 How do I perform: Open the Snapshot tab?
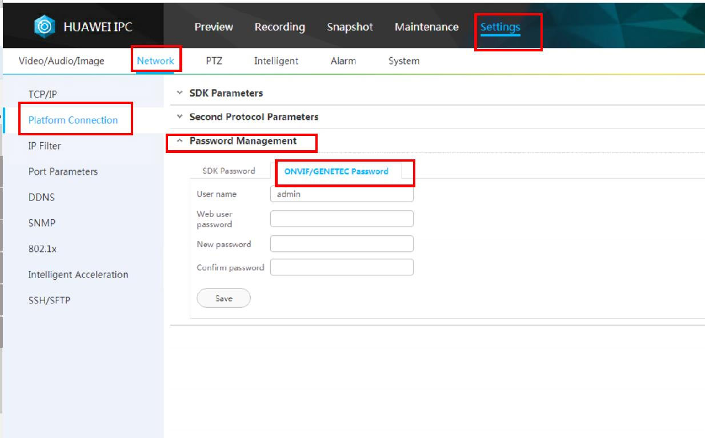pos(350,27)
